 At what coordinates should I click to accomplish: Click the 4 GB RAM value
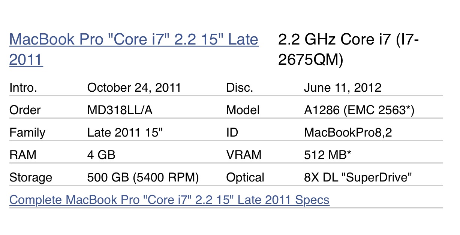[x=101, y=155]
